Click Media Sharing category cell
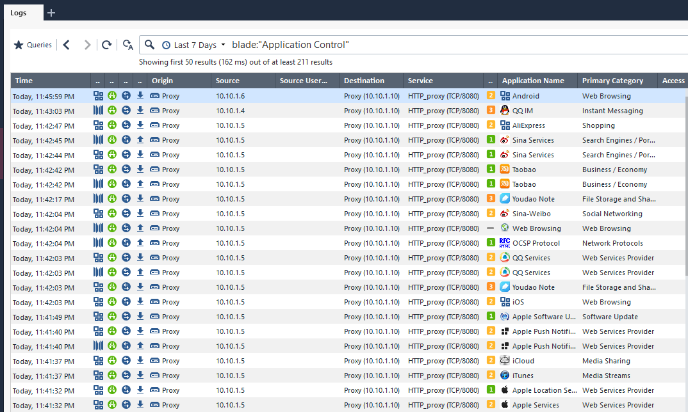The image size is (688, 412). (606, 361)
